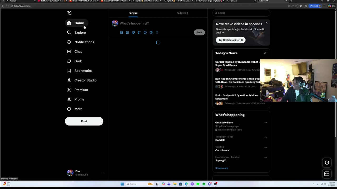Open Creator Studio

coord(82,80)
